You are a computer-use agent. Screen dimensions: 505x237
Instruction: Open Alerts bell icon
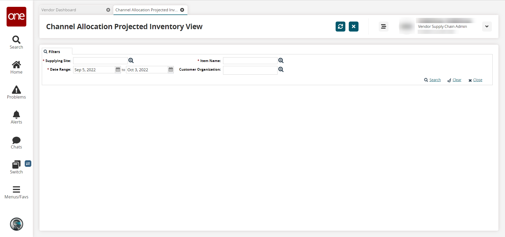point(16,117)
